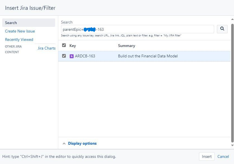234x164 pixels.
Task: Open the Jira Charts panel
Action: (x=46, y=48)
